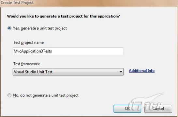Click the "Test framework:" label
Screen dimensions: 178x117
(x=27, y=64)
